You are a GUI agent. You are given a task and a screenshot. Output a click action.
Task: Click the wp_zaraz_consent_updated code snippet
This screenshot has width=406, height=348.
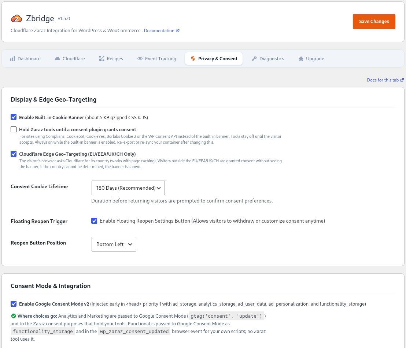tap(134, 331)
